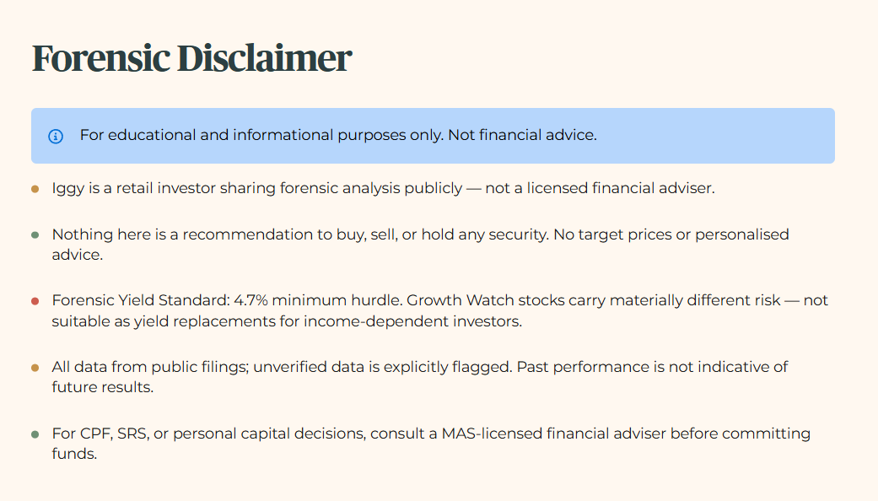This screenshot has width=878, height=501.
Task: Click the orange bullet beside Iggy line
Action: [x=35, y=189]
